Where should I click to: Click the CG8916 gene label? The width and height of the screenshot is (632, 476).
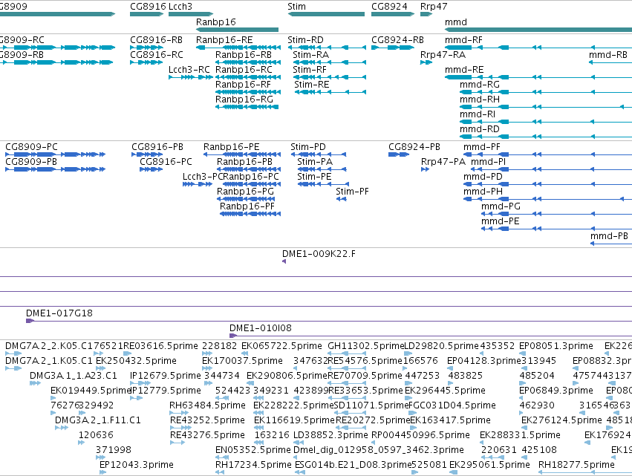[148, 7]
